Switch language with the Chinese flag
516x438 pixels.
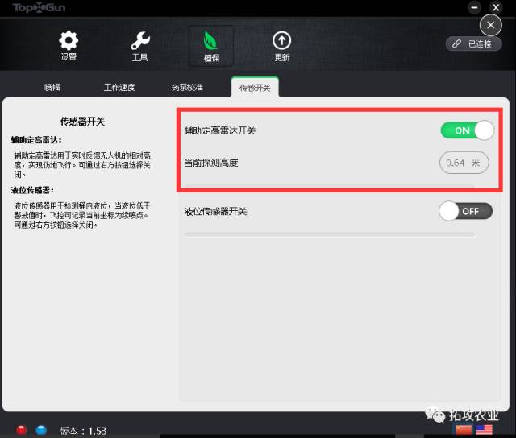point(464,429)
